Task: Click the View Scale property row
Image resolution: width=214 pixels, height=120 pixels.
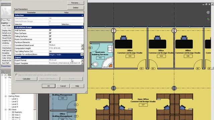Action: tap(6, 25)
